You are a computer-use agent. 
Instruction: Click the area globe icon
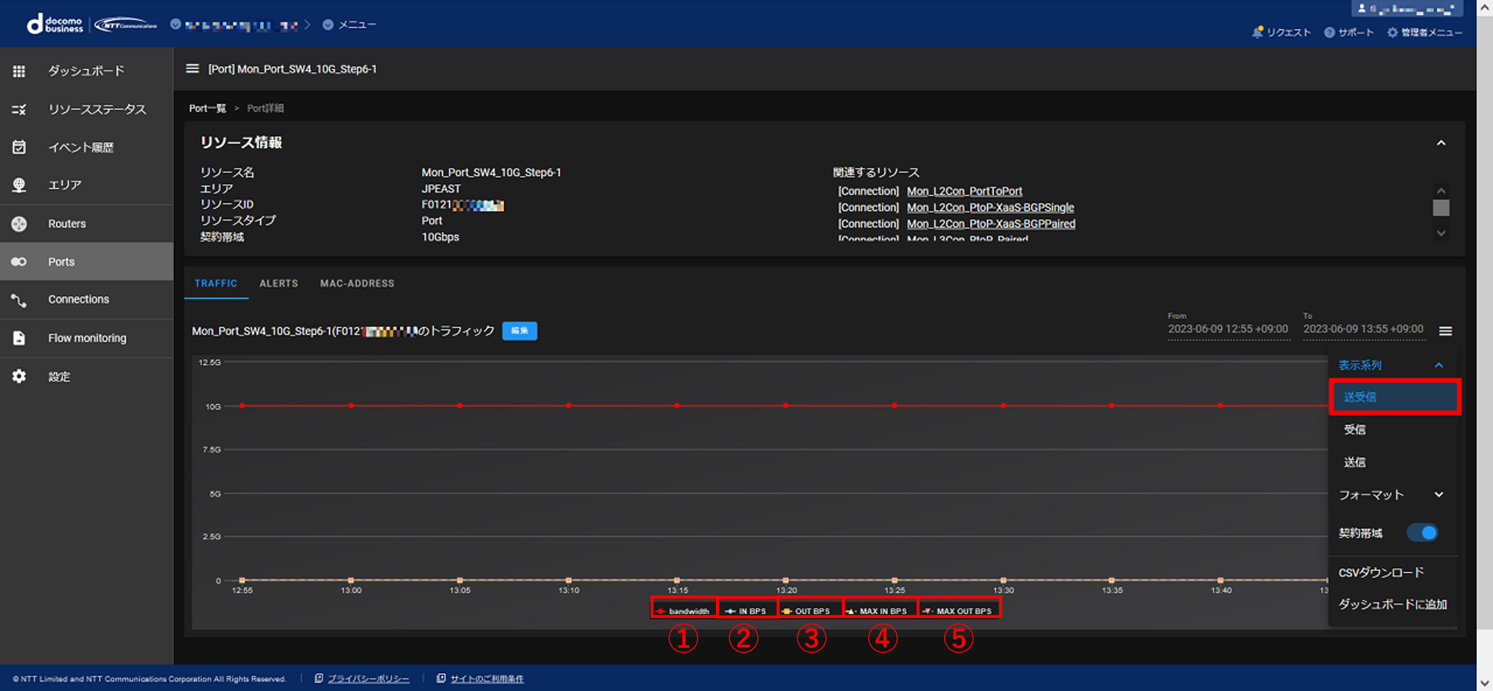point(19,185)
